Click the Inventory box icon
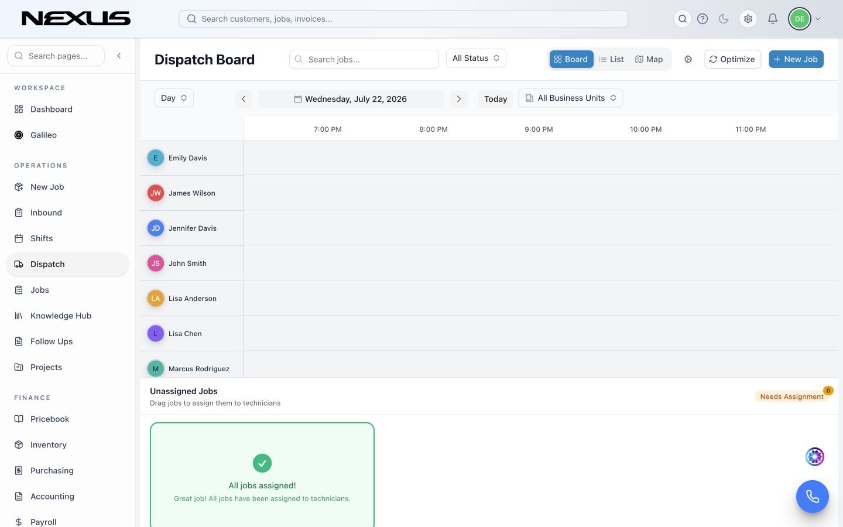843x527 pixels. click(x=19, y=444)
